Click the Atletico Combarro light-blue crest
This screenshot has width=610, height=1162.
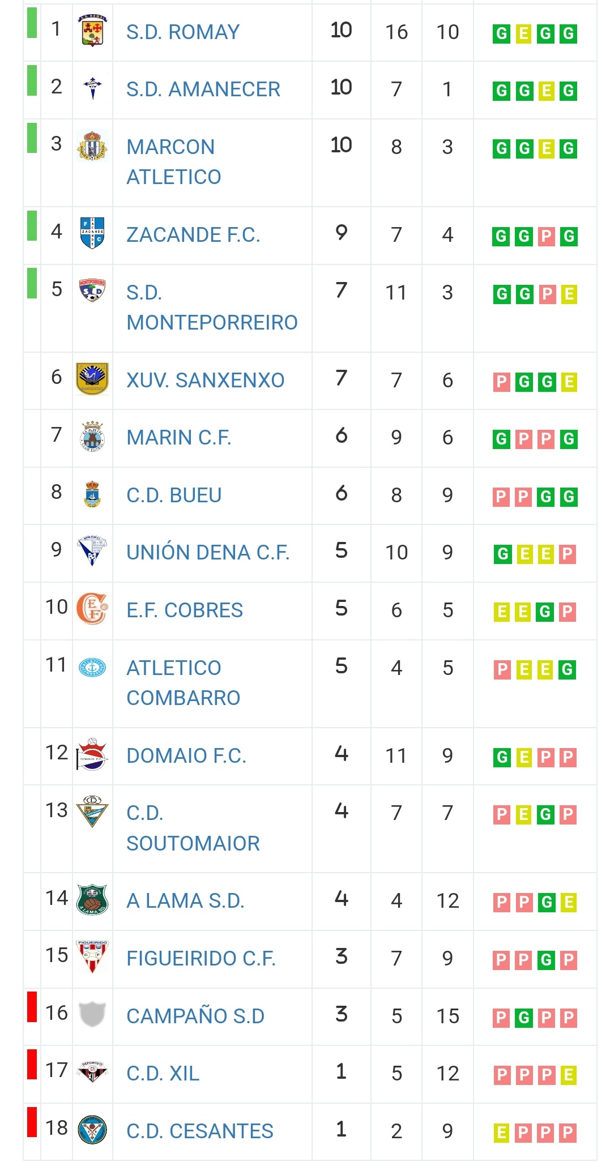(x=92, y=668)
